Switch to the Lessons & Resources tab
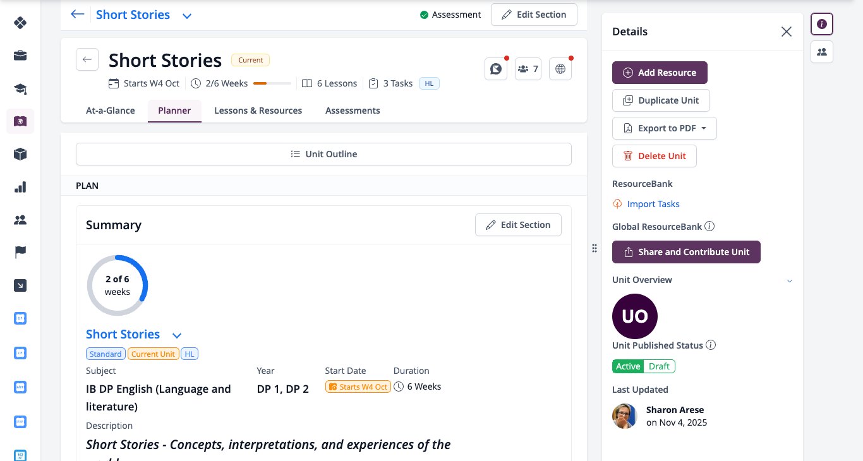Viewport: 863px width, 461px height. (x=258, y=111)
